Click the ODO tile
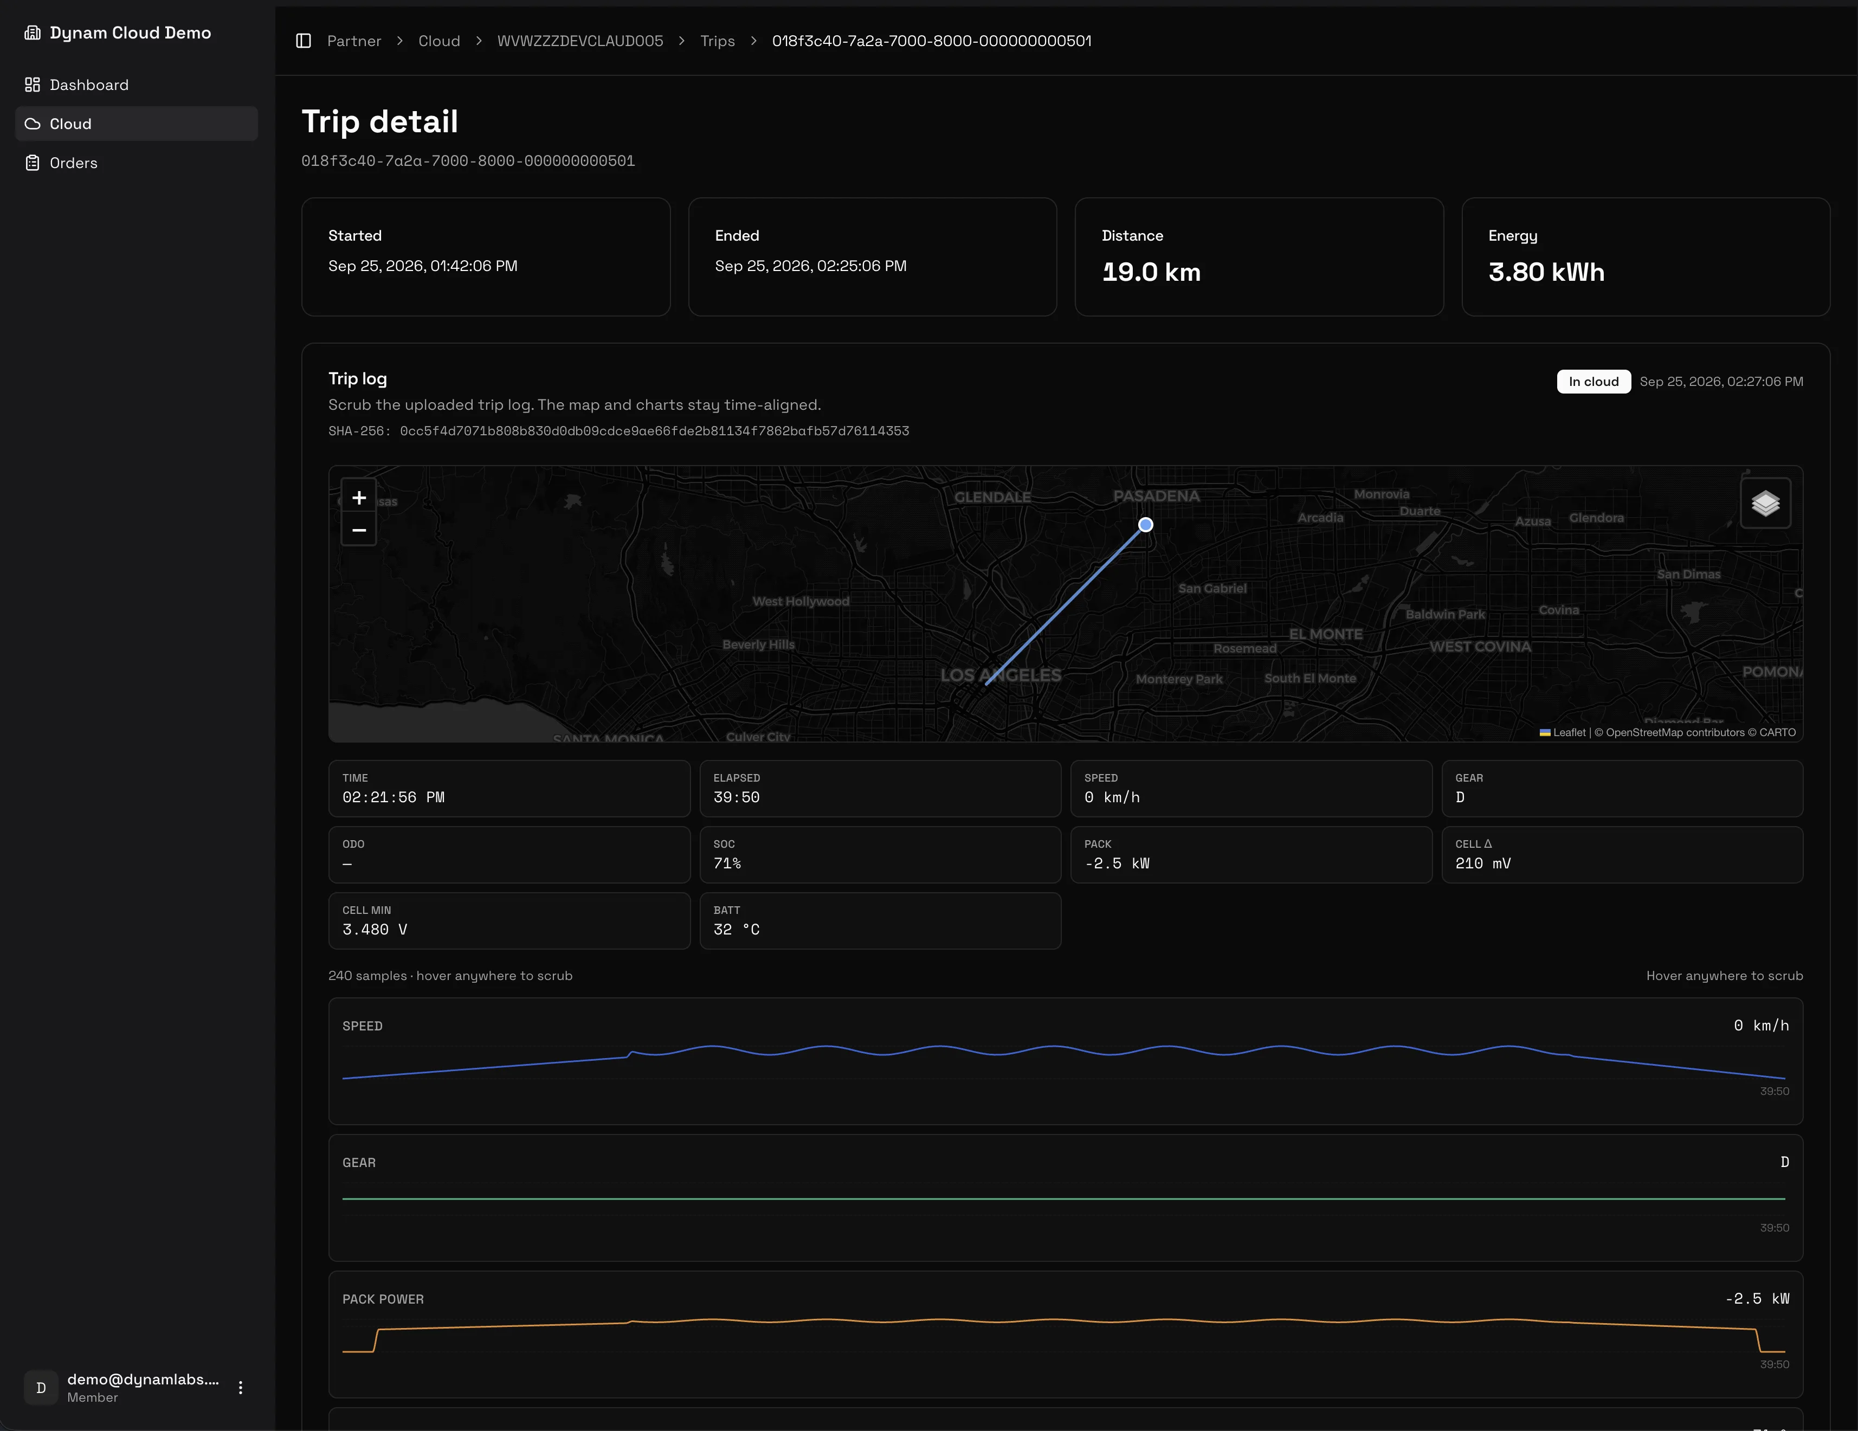This screenshot has width=1858, height=1431. [509, 855]
